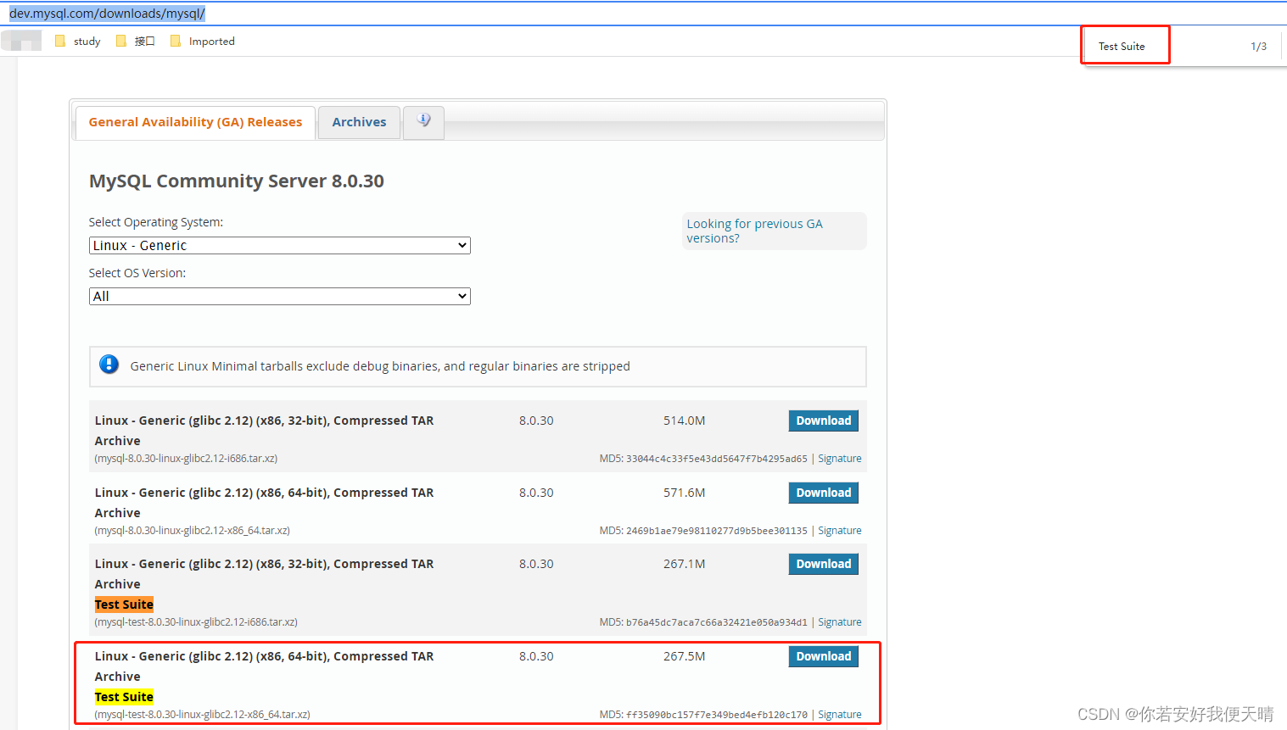The width and height of the screenshot is (1287, 730).
Task: Download the 267.1M 32-bit Test Suite TAR
Action: (x=822, y=563)
